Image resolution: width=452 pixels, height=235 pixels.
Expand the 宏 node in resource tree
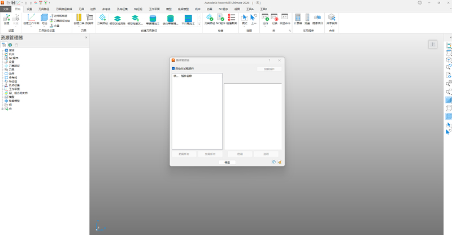point(3,108)
